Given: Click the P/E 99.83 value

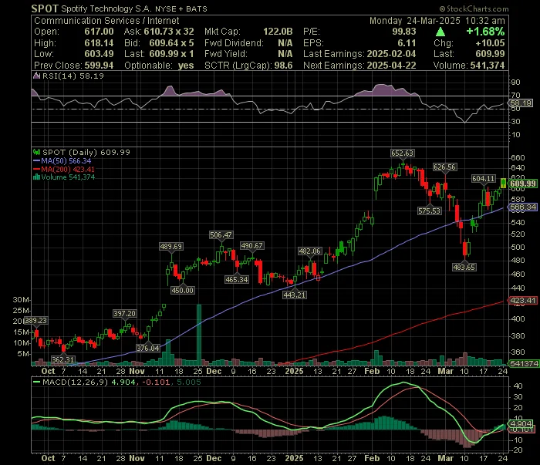Looking at the screenshot, I should [404, 32].
